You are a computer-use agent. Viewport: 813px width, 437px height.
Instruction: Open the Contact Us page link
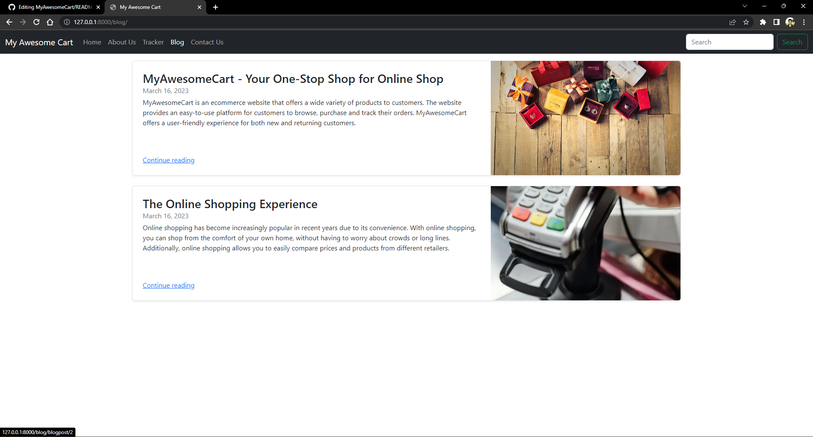(x=207, y=42)
